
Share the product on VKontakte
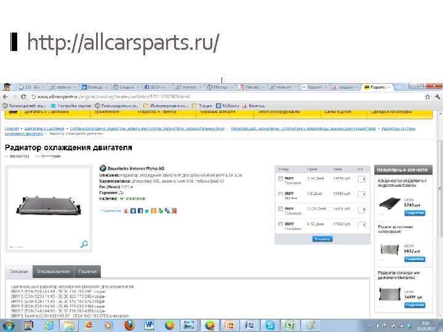[133, 211]
